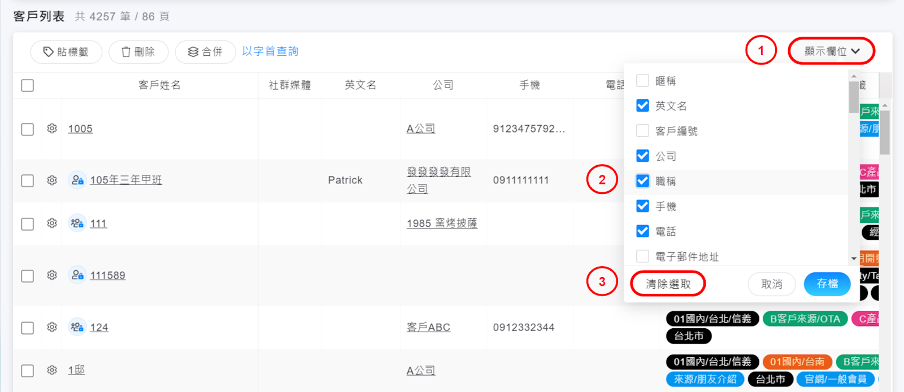Click the tag icon in 貼標籤 button
Viewport: 904px width, 392px height.
click(x=49, y=52)
